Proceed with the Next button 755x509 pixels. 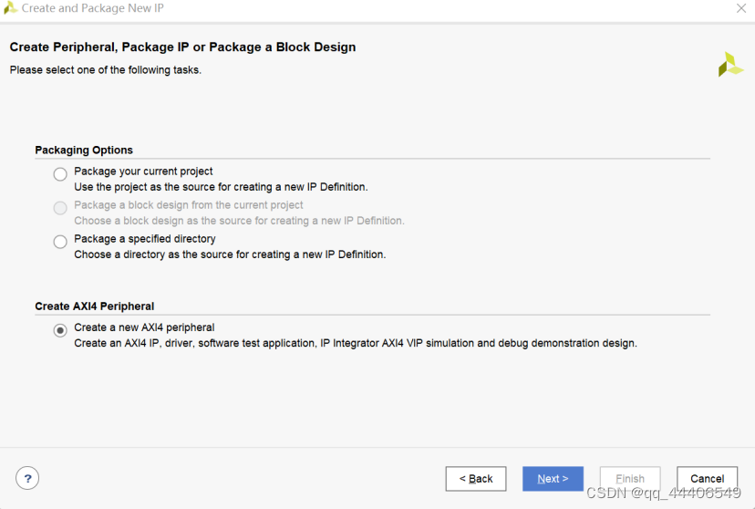[553, 479]
